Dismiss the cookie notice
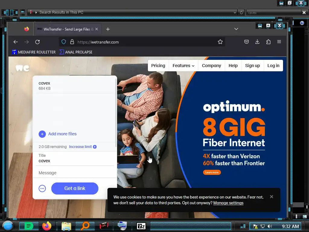The width and height of the screenshot is (309, 232). [271, 197]
